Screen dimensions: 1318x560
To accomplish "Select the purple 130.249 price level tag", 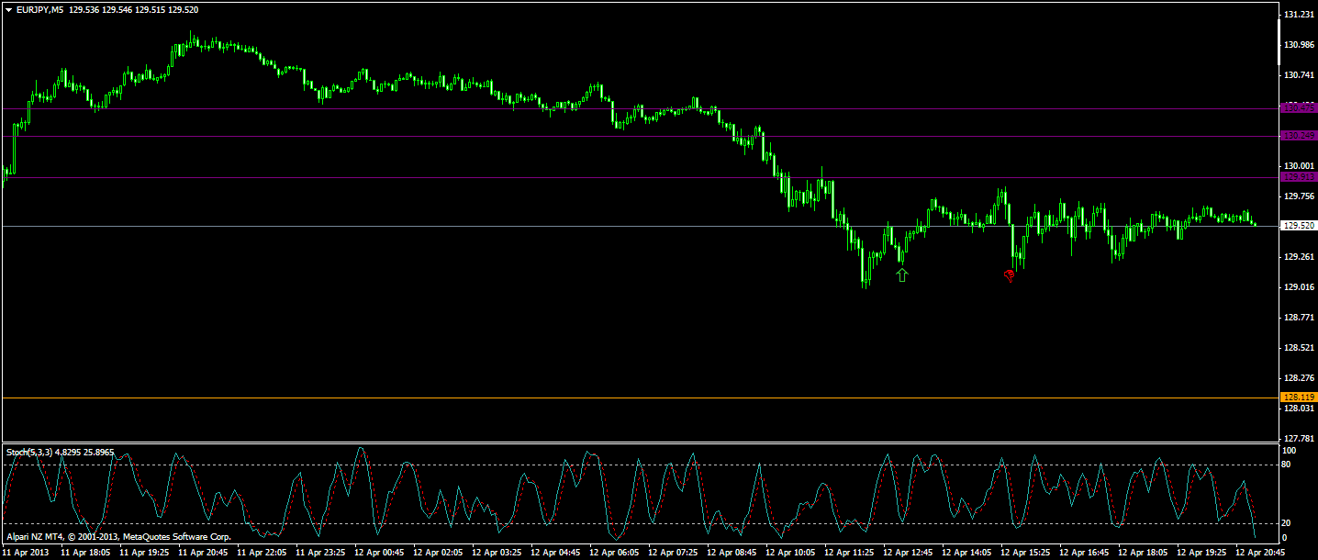I will (1299, 136).
